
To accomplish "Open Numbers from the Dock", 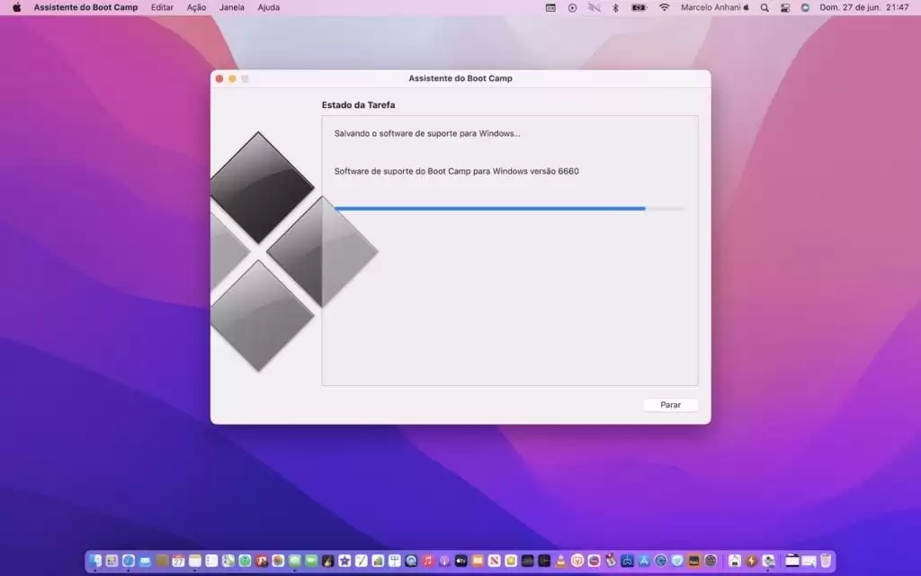I will coord(378,561).
